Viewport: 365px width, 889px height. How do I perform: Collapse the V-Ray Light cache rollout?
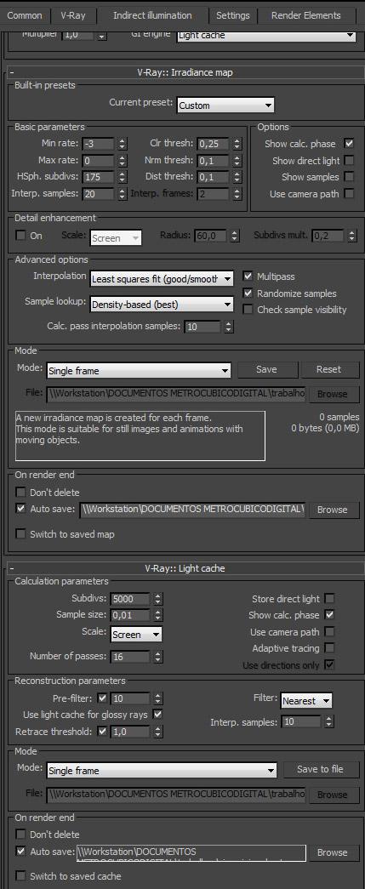click(11, 567)
